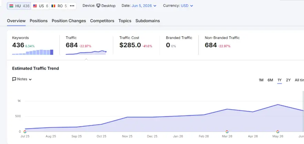The image size is (304, 144).
Task: Set chart range to 1M
Action: [x=261, y=80]
